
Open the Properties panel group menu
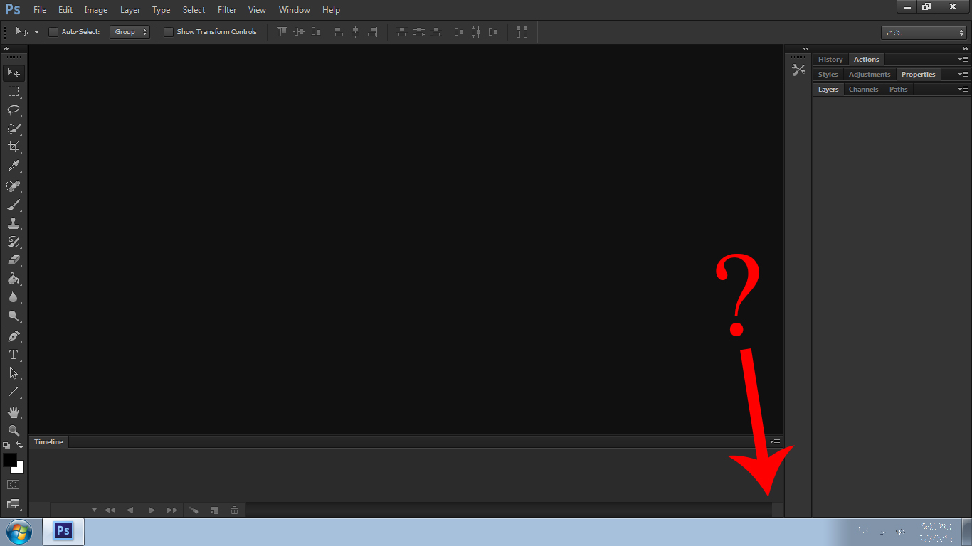coord(963,75)
